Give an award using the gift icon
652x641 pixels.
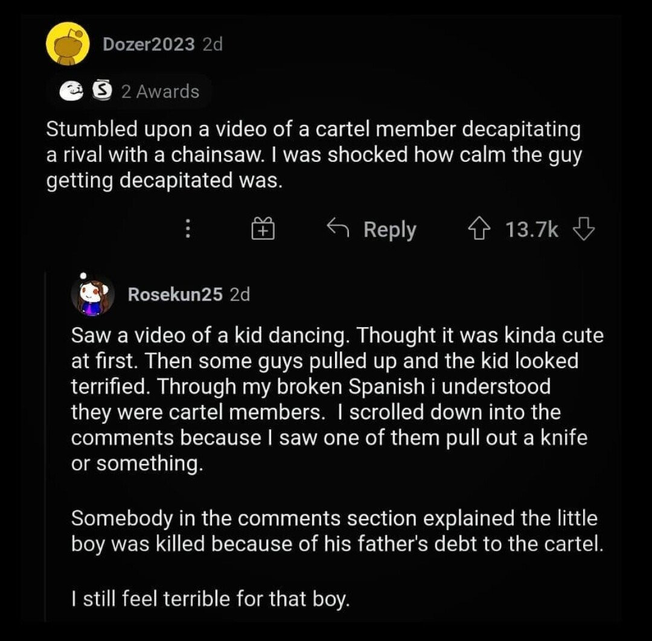pos(263,229)
